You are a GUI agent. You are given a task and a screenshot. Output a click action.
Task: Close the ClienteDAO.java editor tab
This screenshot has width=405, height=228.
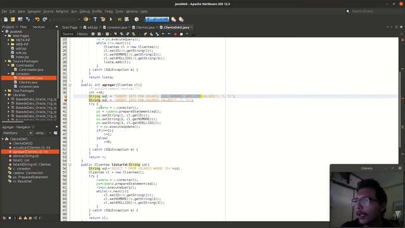(192, 27)
